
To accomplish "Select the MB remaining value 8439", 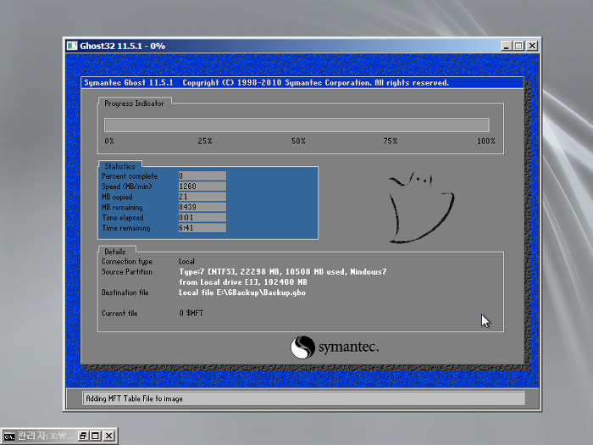I will tap(202, 207).
